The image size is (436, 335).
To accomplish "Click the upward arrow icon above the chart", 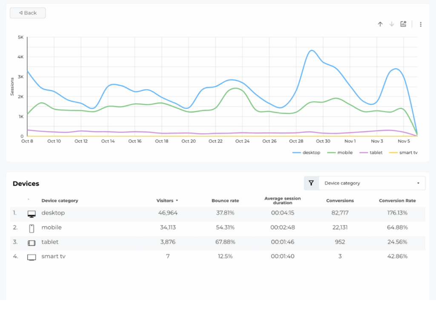I will pyautogui.click(x=380, y=24).
